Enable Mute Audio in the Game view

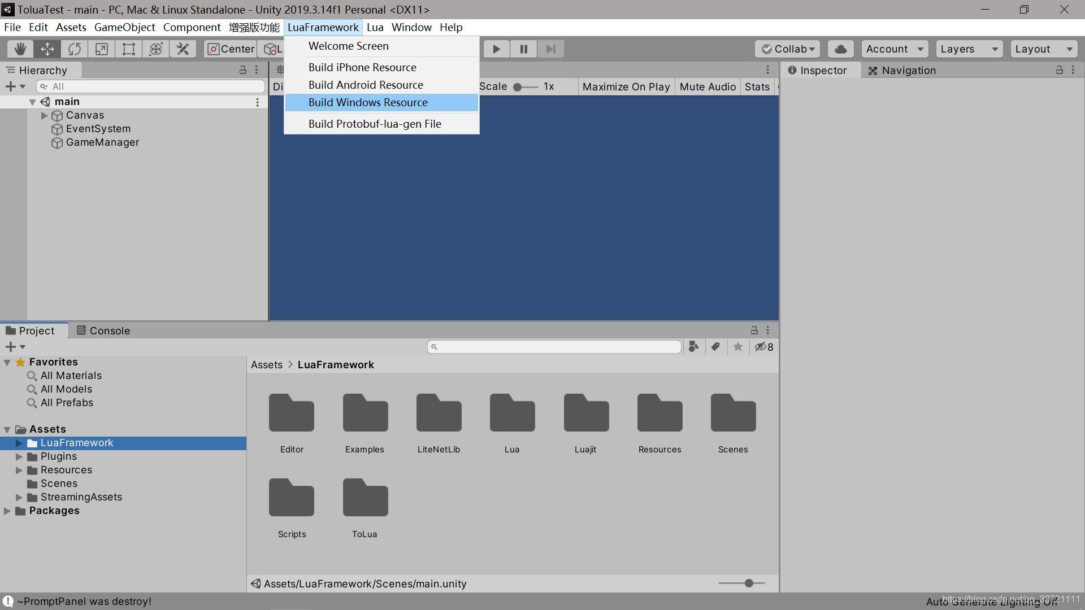tap(708, 86)
